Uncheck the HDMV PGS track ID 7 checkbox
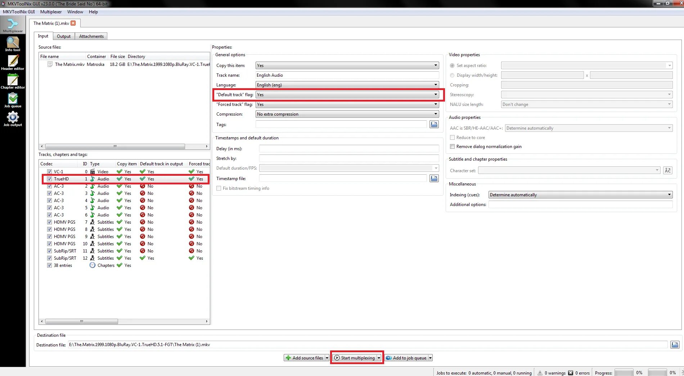Viewport: 684px width, 376px height. [x=49, y=222]
